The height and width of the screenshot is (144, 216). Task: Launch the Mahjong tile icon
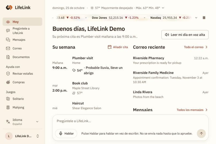pyautogui.click(x=8, y=108)
